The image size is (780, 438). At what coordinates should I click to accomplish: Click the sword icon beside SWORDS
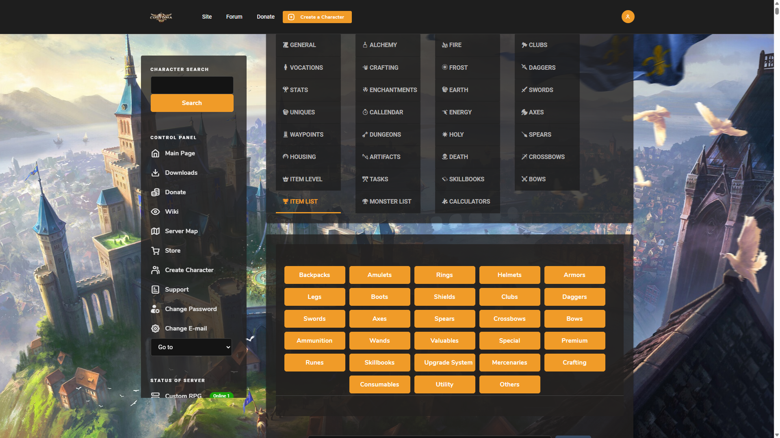[x=524, y=90]
